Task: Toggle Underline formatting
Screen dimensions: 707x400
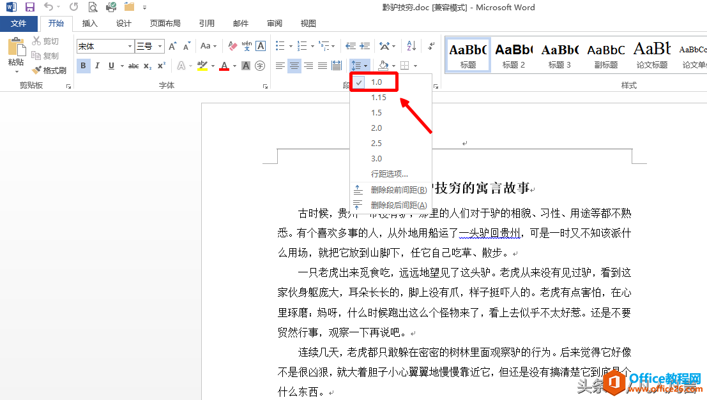Action: coord(111,66)
